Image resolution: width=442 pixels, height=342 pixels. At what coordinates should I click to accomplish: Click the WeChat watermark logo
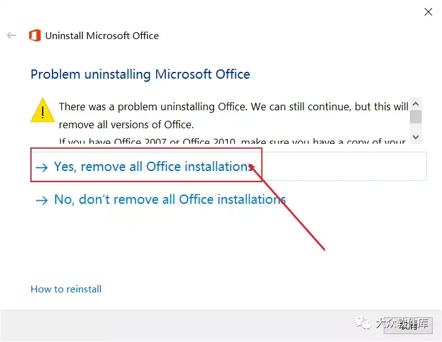click(363, 323)
